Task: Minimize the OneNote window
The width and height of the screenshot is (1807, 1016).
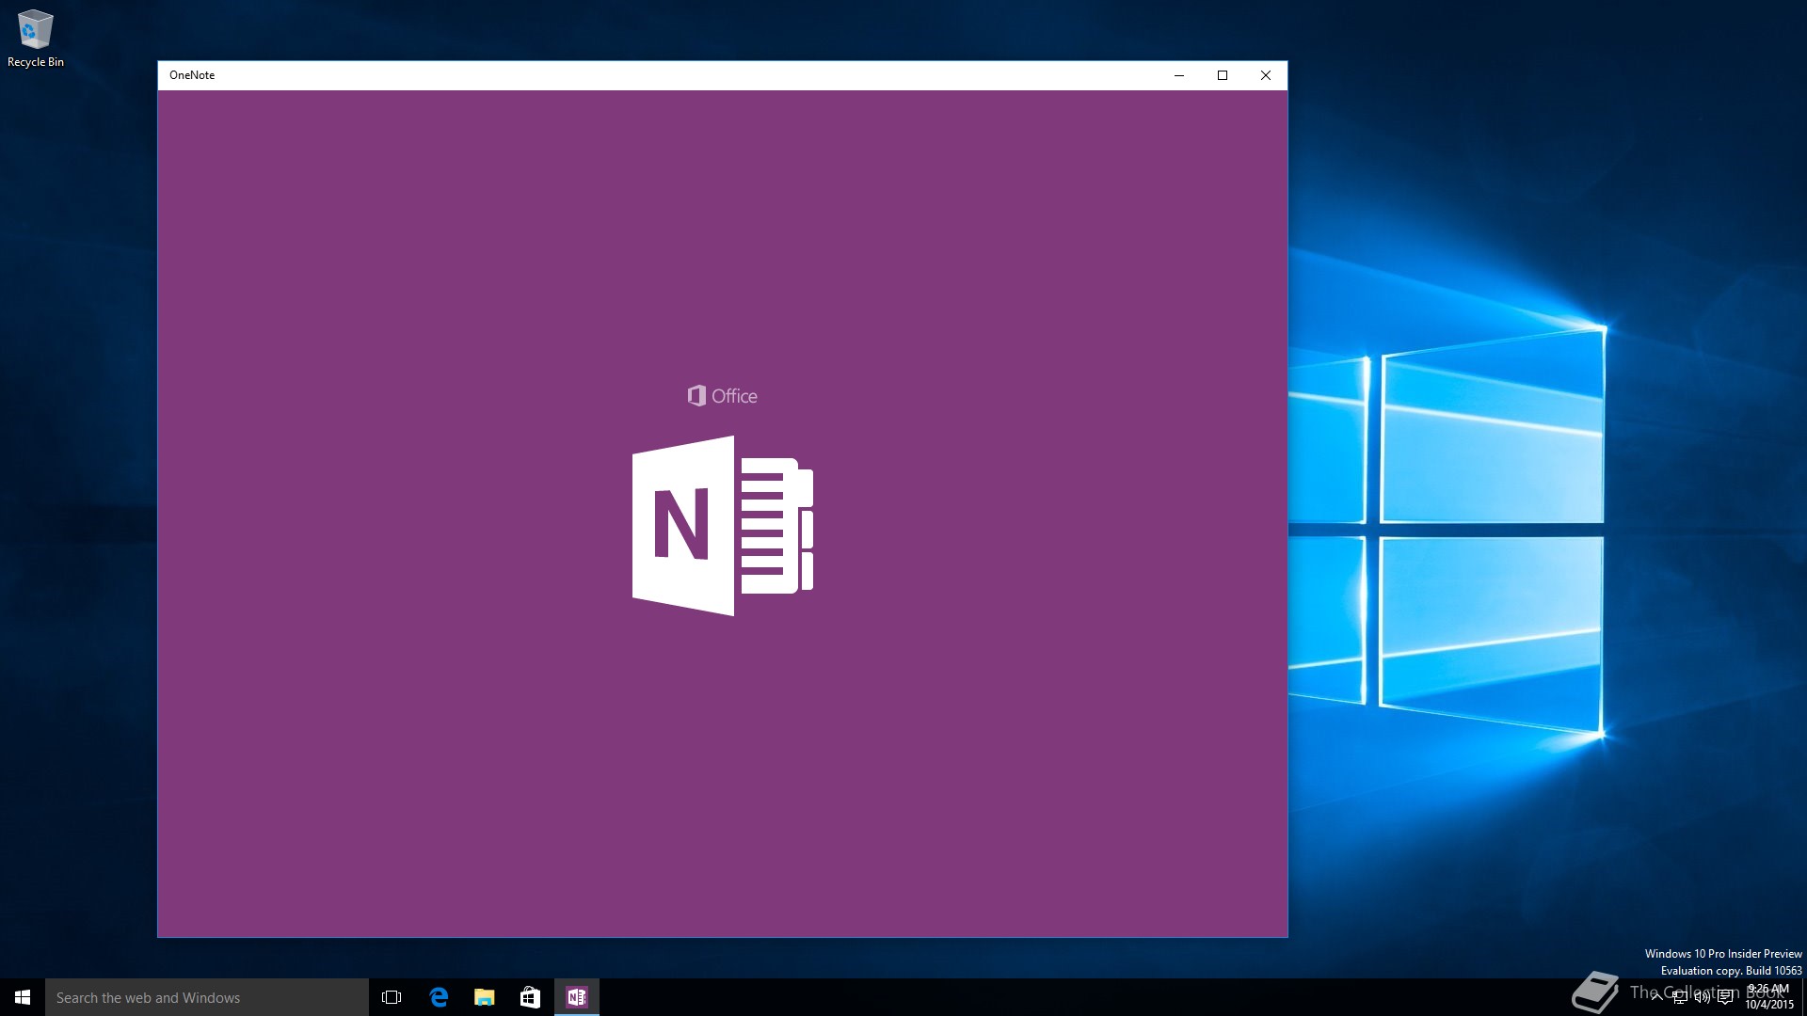Action: [x=1178, y=75]
